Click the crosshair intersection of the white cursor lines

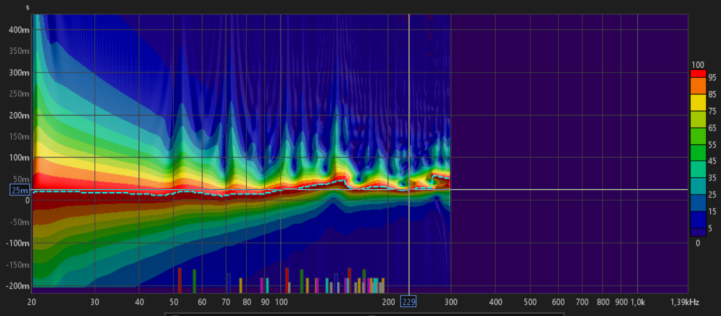pos(409,189)
